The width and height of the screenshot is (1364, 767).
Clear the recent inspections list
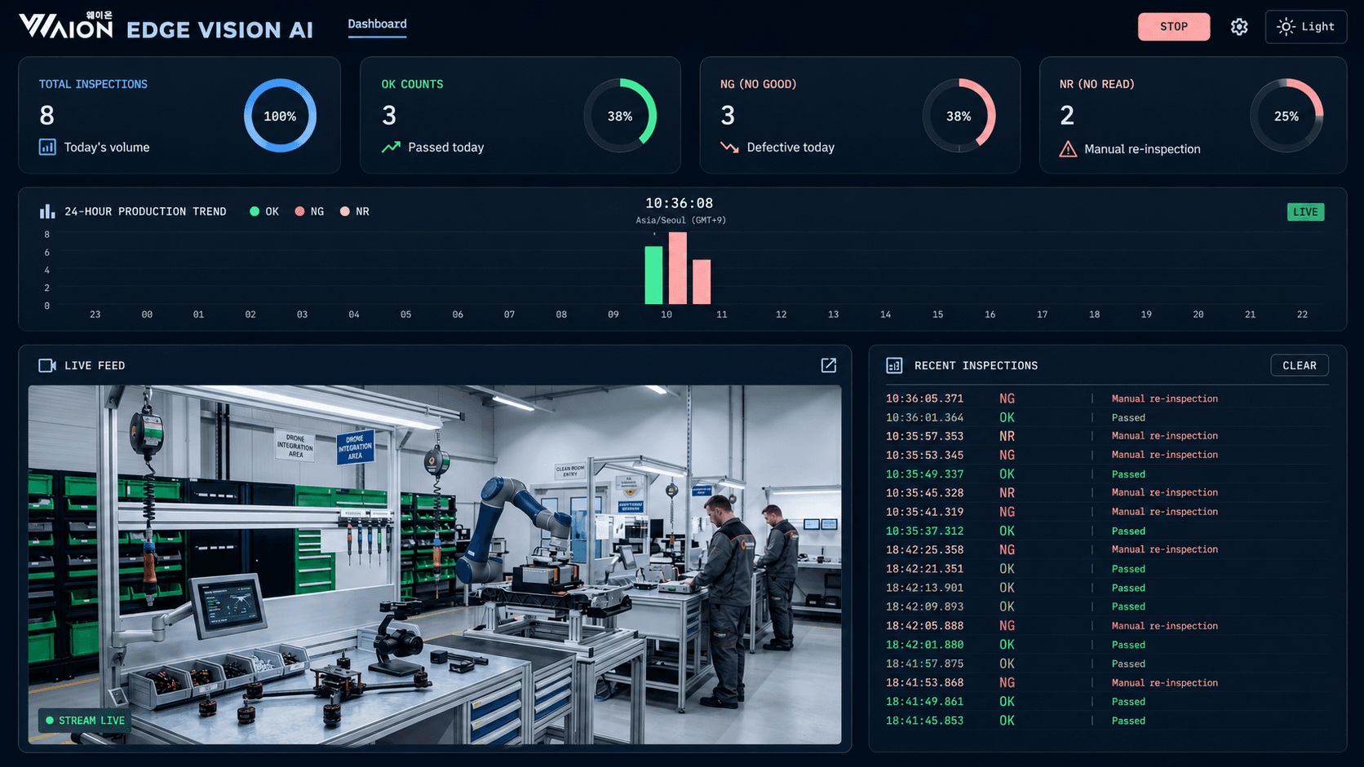coord(1300,365)
